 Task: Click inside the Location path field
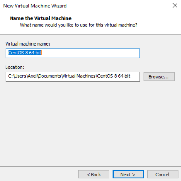pos(73,77)
